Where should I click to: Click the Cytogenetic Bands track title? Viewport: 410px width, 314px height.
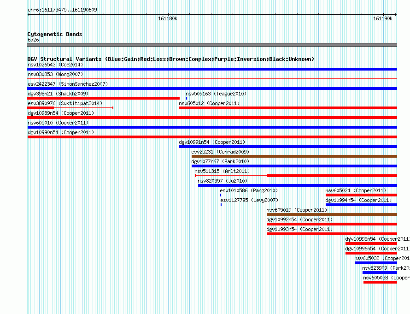(55, 34)
